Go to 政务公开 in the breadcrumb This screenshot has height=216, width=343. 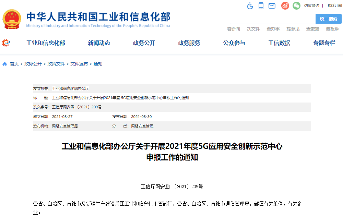click(x=33, y=63)
